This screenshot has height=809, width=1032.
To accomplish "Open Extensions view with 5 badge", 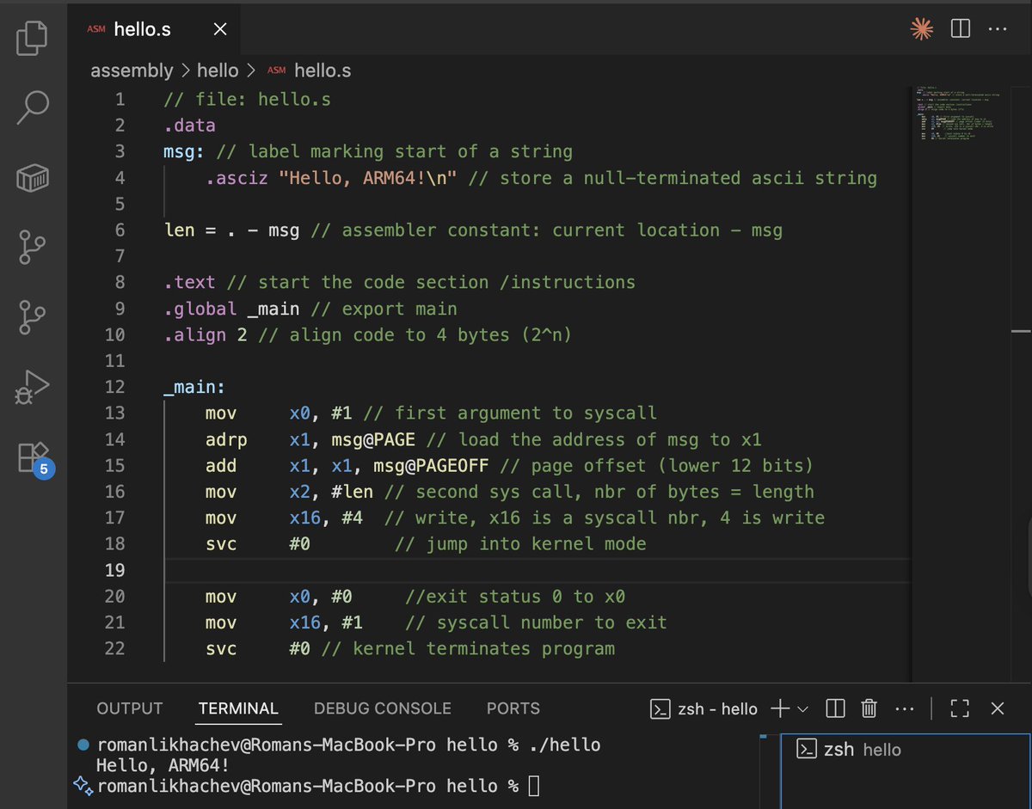I will (x=35, y=459).
